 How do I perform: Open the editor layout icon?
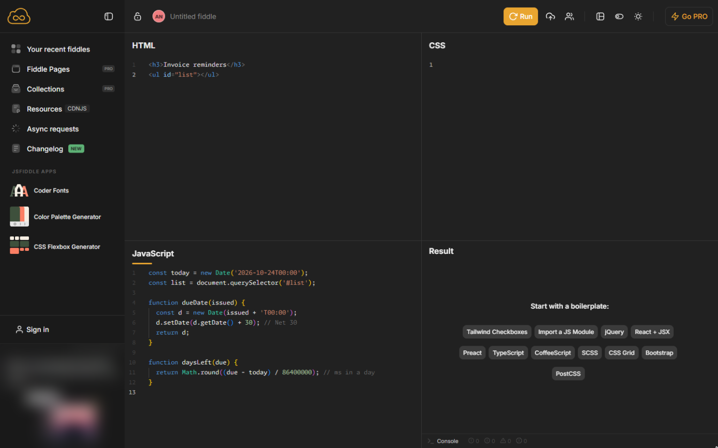pos(600,17)
